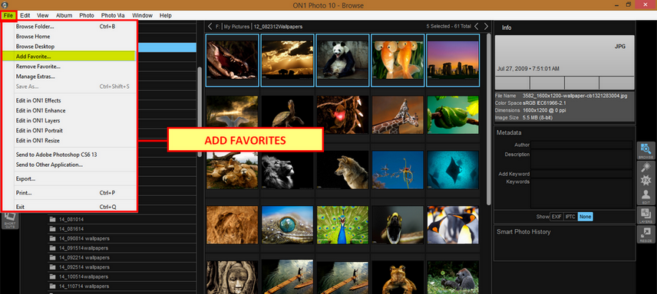The image size is (657, 294).
Task: Go to previous image using header arrow
Action: 477,26
